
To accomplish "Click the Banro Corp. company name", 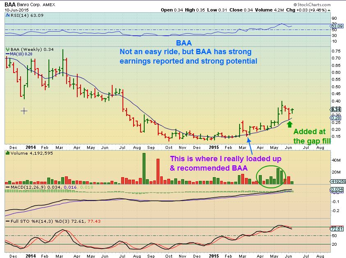I will click(x=29, y=5).
